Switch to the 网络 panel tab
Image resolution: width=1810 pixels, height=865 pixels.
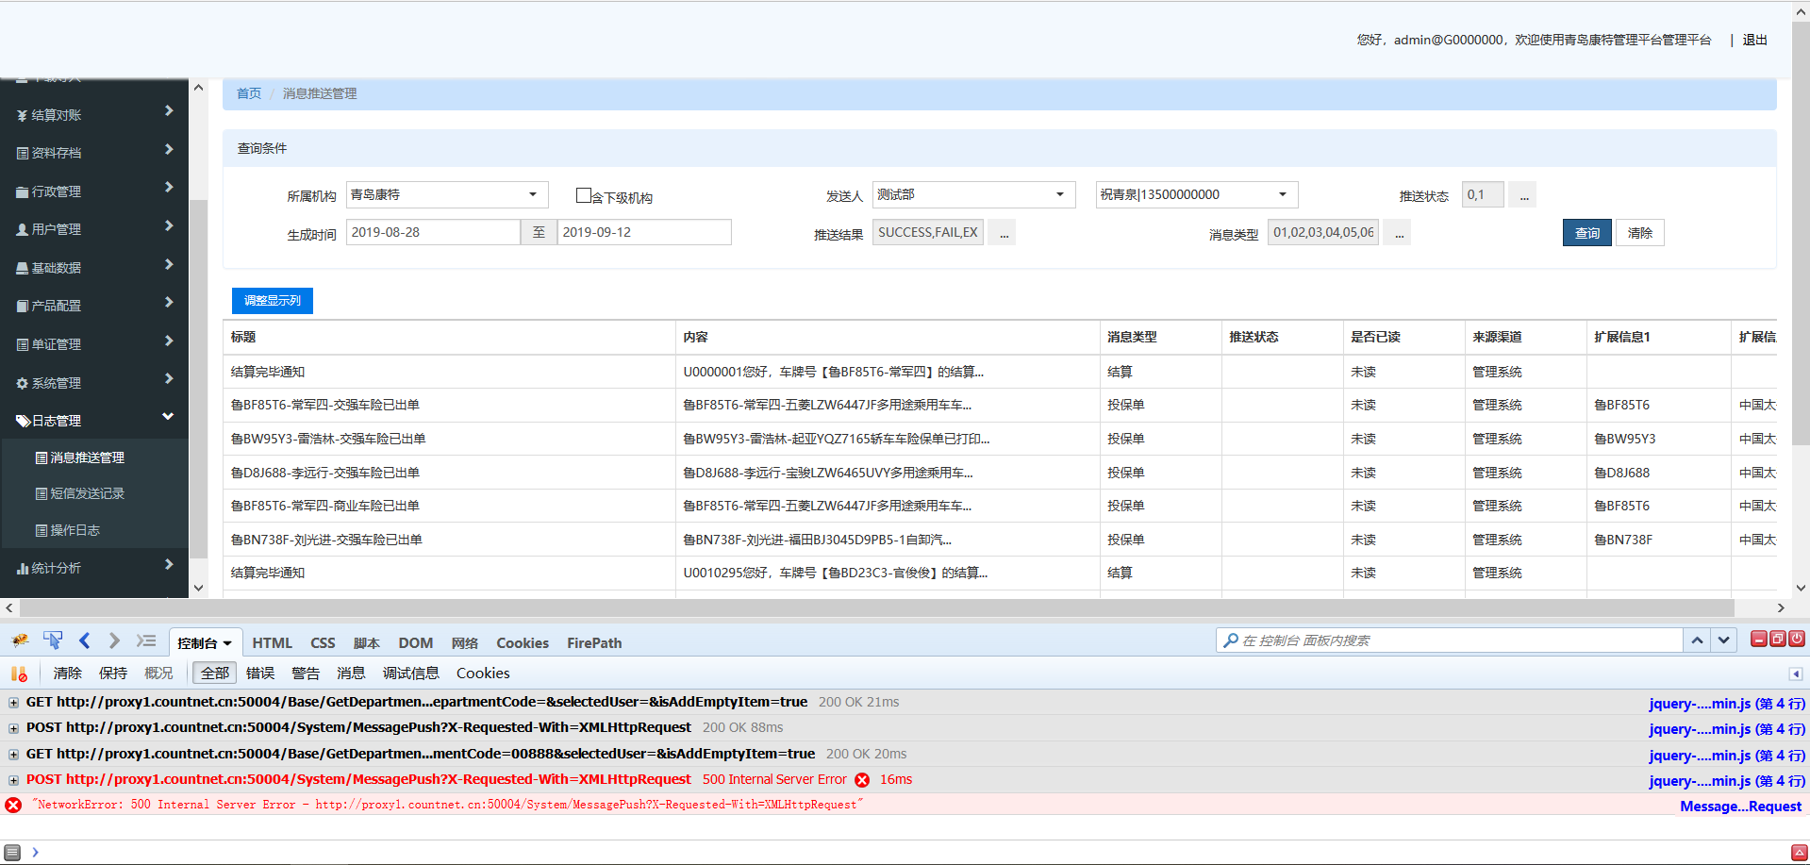pos(464,643)
